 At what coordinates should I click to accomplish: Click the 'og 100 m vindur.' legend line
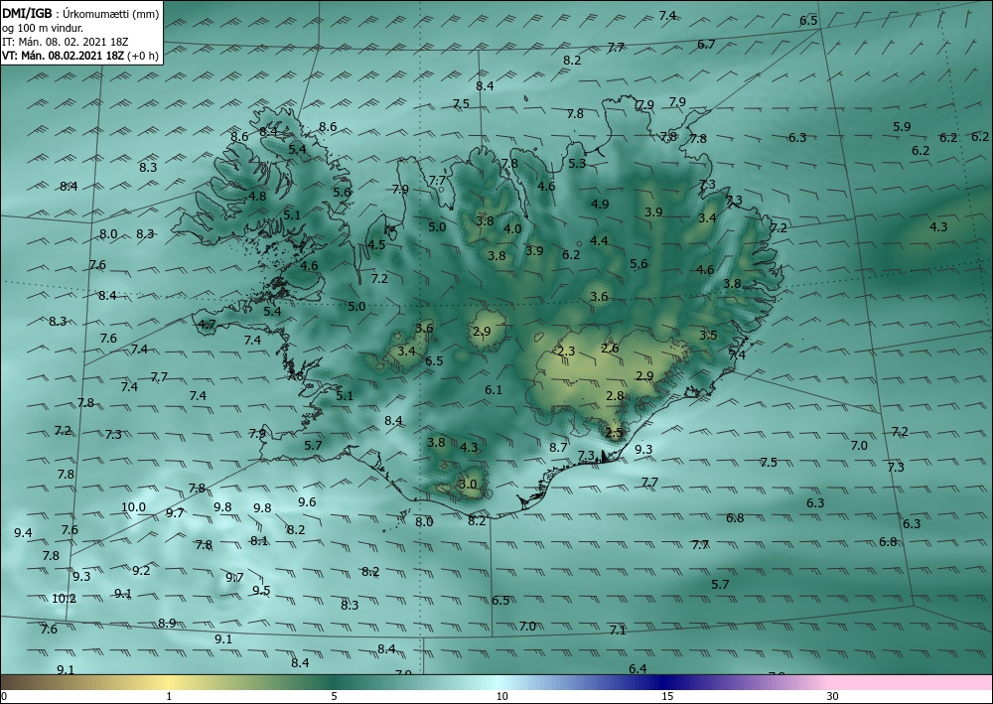click(x=43, y=27)
